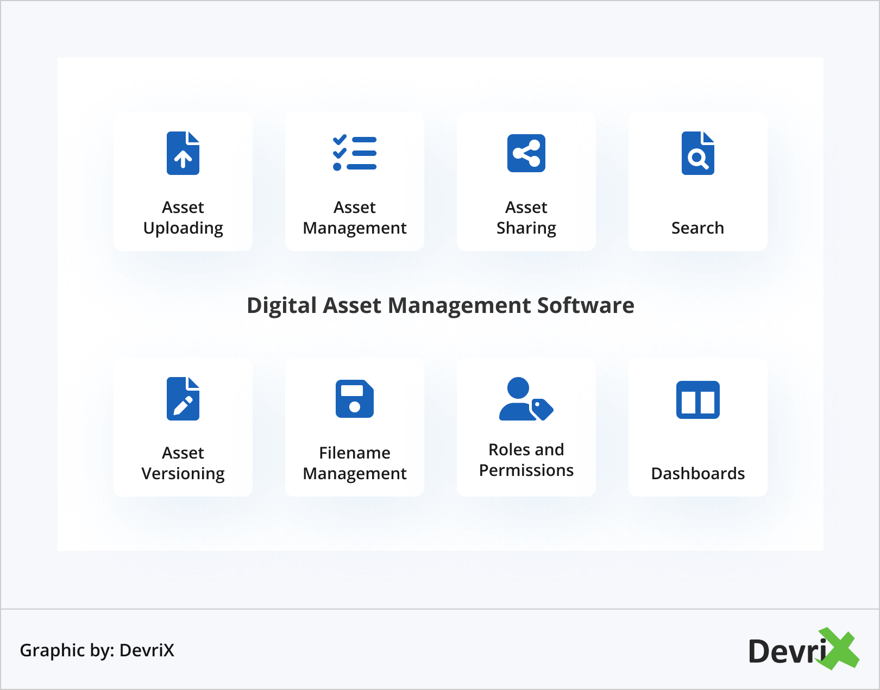Click the "Graphic by: DevriX" credit text
The width and height of the screenshot is (880, 690).
[x=97, y=650]
